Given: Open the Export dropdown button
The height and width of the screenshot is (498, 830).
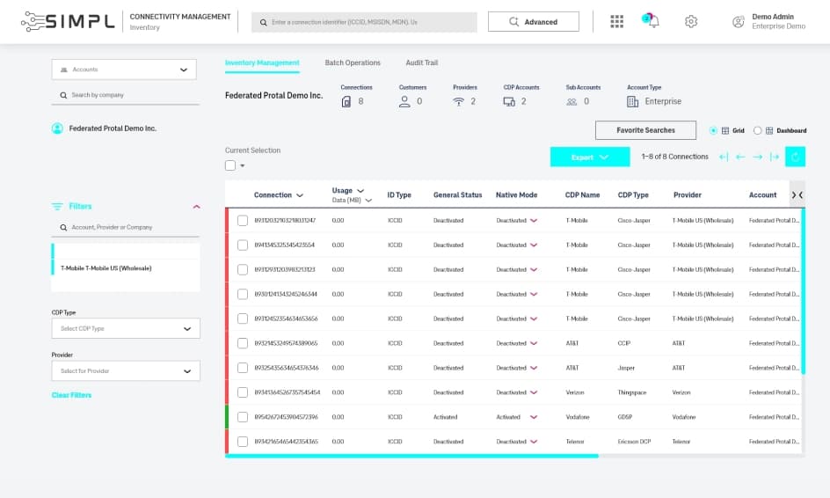Looking at the screenshot, I should point(590,157).
